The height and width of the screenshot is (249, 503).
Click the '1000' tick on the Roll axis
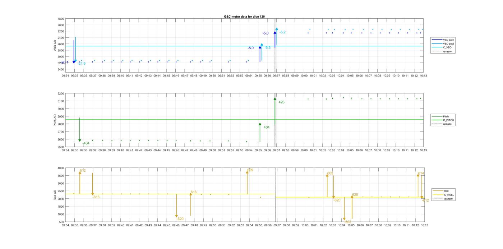[x=61, y=214]
